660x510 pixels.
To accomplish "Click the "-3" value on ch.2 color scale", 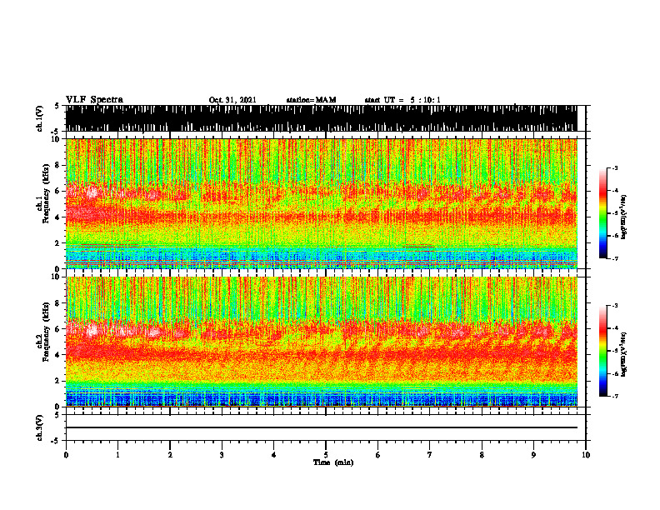I will pyautogui.click(x=614, y=306).
